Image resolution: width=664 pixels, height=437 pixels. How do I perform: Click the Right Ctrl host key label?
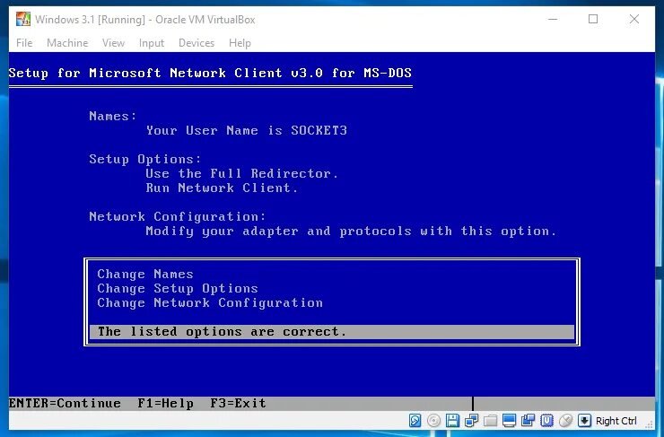click(x=616, y=421)
